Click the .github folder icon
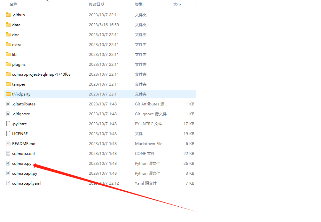 tap(8, 15)
